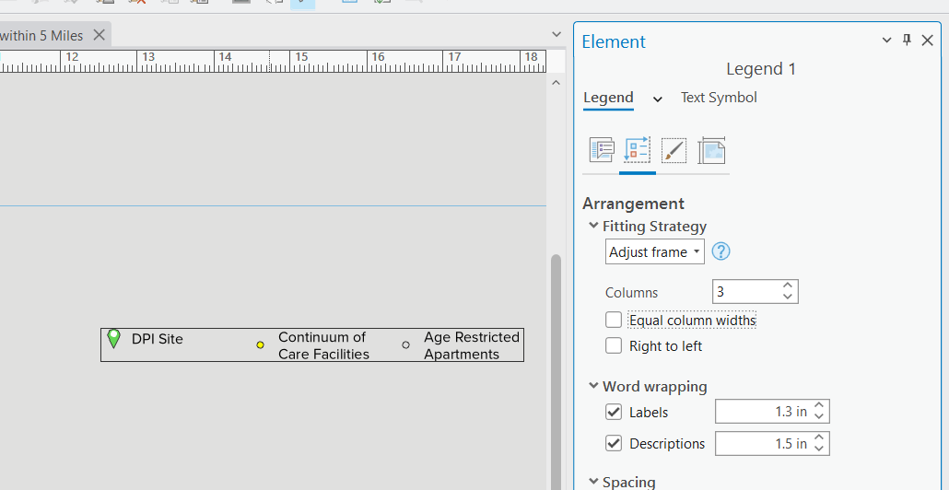Expand the Spacing section
949x490 pixels.
tap(593, 482)
